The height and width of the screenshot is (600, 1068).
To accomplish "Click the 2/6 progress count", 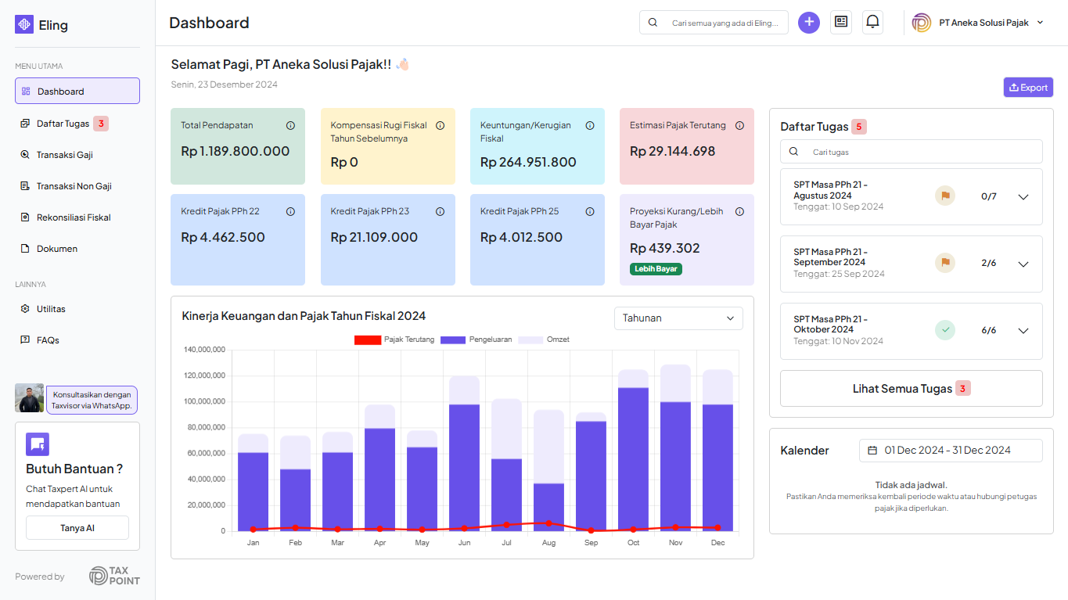I will pos(989,264).
